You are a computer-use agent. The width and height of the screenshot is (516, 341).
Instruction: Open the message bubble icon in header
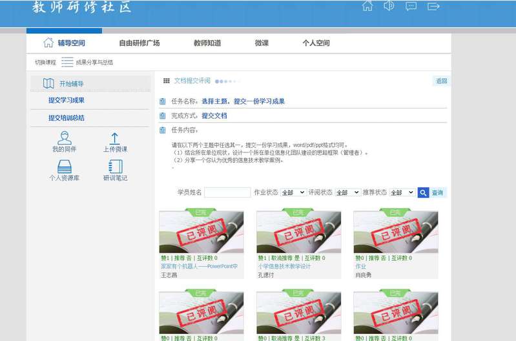[411, 6]
